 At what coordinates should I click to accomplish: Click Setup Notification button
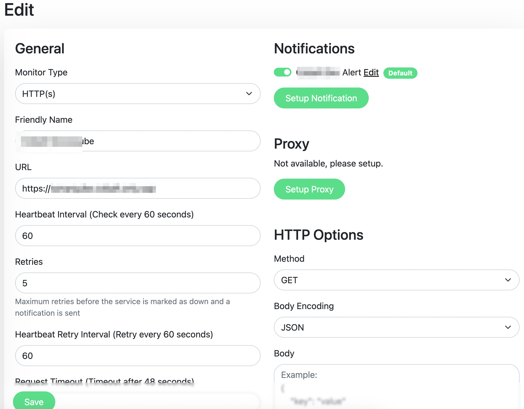[321, 98]
